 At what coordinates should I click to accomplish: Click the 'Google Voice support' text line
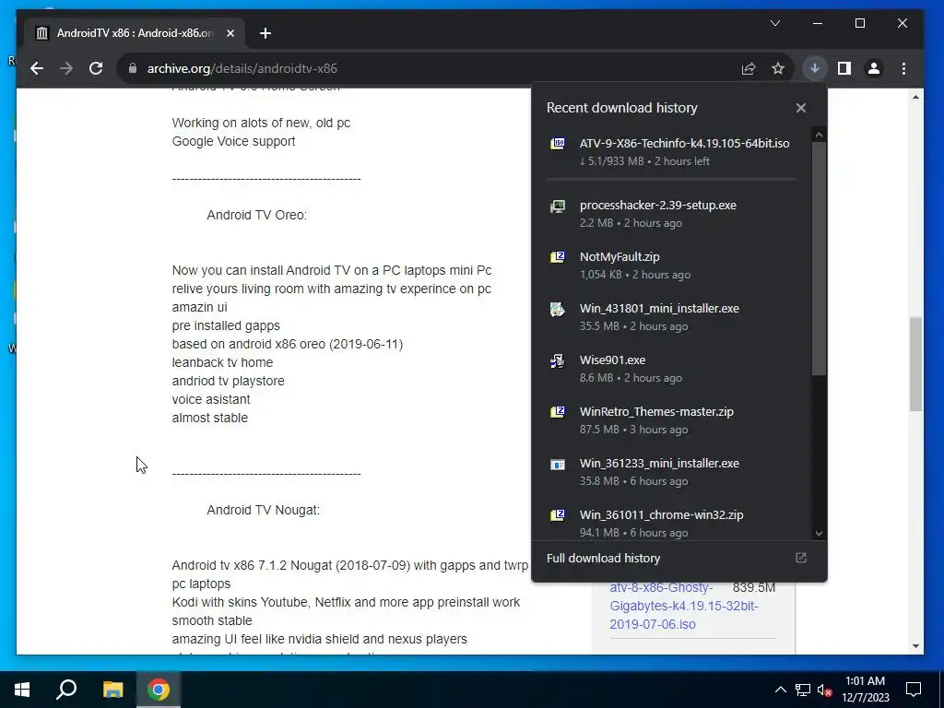pyautogui.click(x=233, y=141)
